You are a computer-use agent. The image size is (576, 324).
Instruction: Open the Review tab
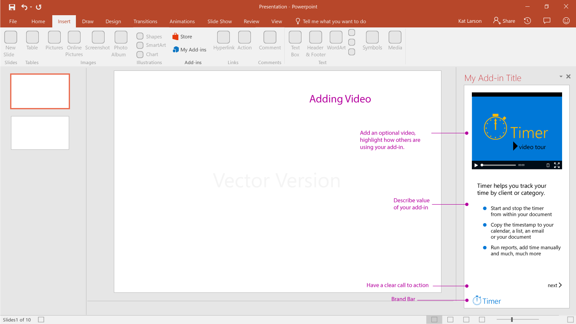coord(251,22)
